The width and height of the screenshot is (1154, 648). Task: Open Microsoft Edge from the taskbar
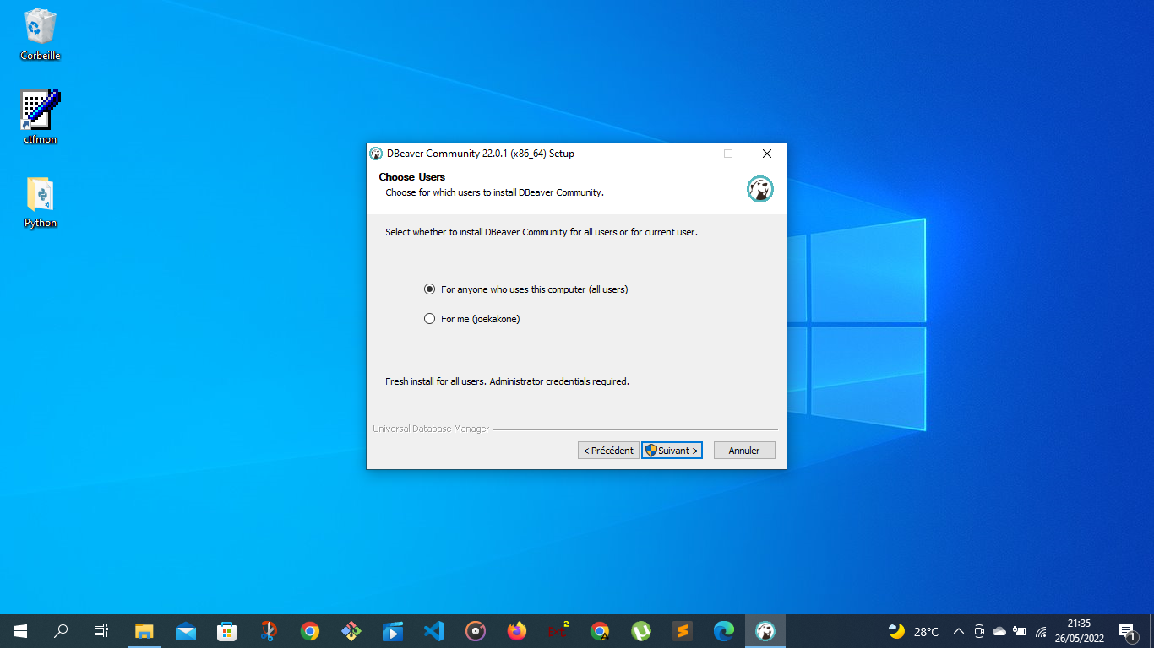coord(724,631)
